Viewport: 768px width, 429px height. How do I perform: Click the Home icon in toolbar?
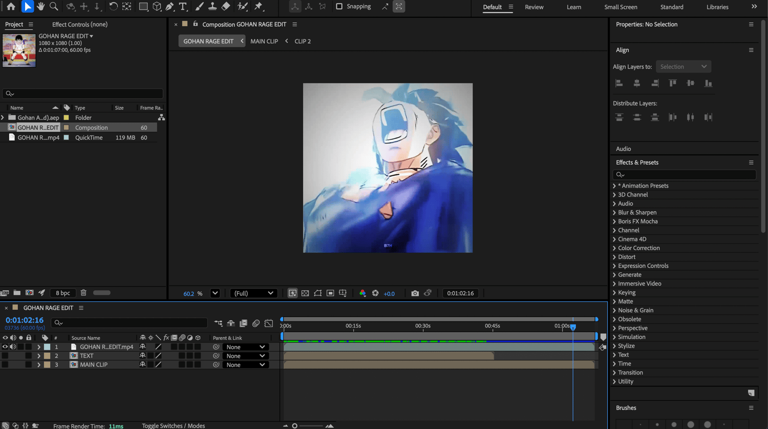(11, 7)
